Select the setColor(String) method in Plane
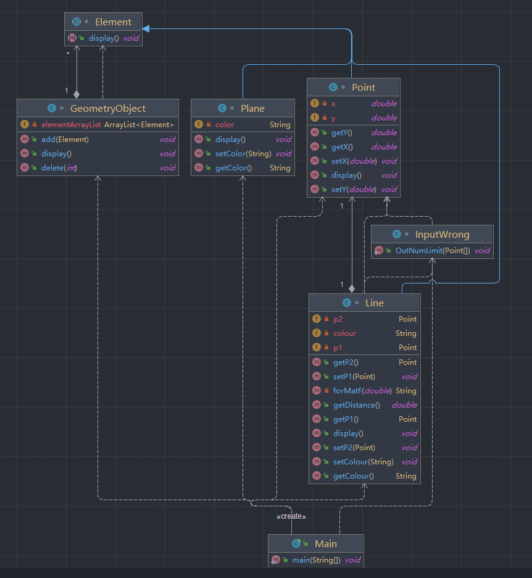 pyautogui.click(x=243, y=153)
